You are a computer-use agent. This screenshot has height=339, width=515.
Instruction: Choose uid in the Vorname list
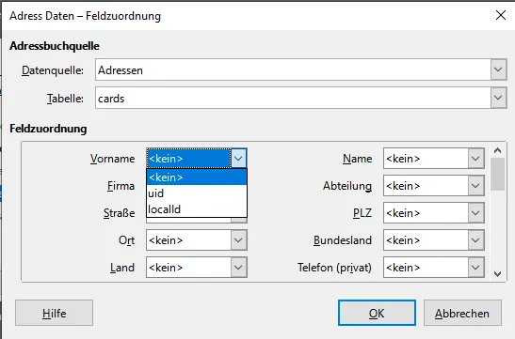[x=197, y=193]
